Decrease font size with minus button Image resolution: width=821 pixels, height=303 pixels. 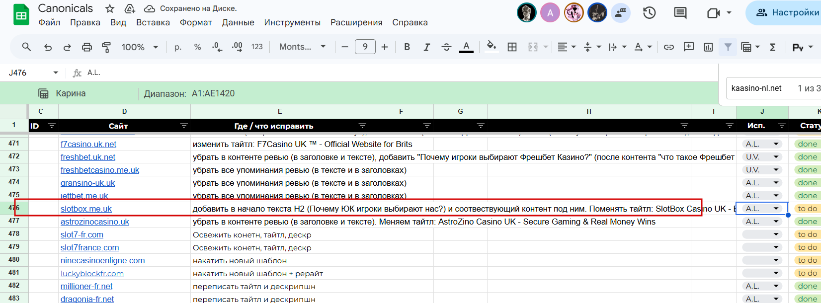click(x=345, y=47)
